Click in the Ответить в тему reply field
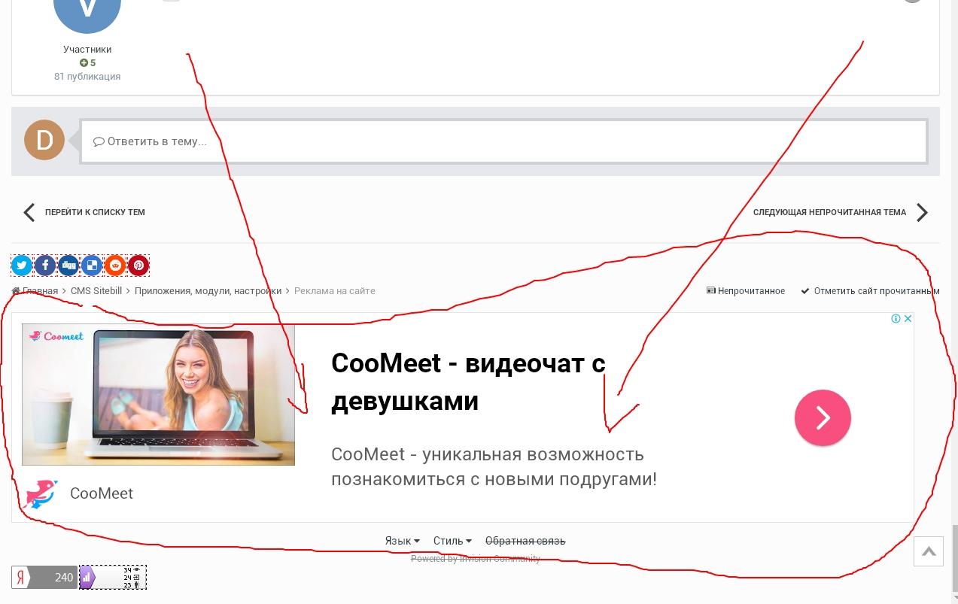 coord(503,141)
